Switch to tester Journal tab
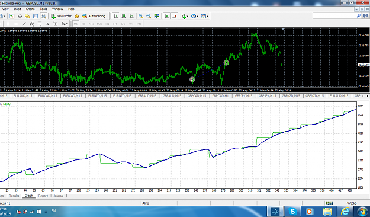This screenshot has width=370, height=217. click(58, 196)
